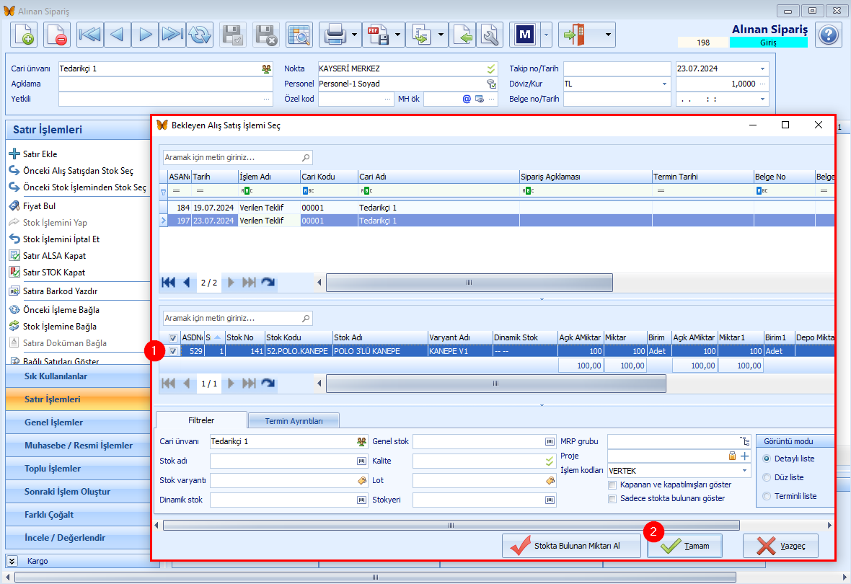Jump to the first record in toolbar
851x584 pixels.
[x=89, y=35]
